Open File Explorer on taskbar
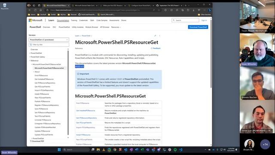 coord(98,150)
